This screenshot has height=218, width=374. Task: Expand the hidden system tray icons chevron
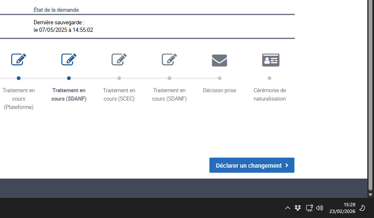(287, 208)
